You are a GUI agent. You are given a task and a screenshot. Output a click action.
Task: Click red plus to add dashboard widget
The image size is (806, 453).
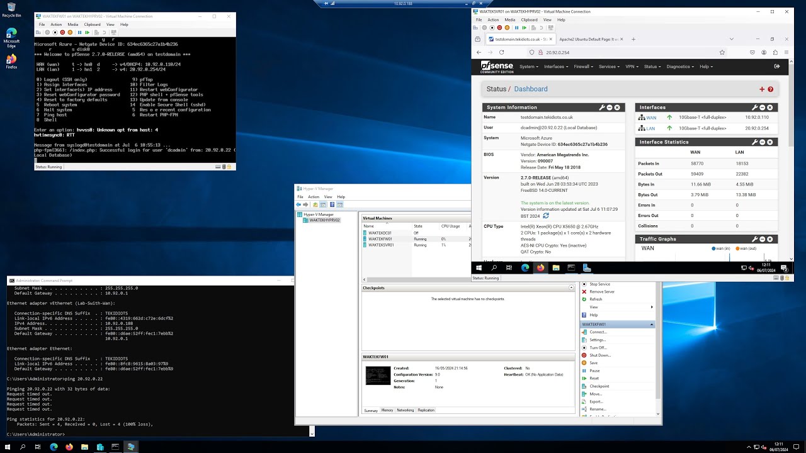(x=762, y=89)
